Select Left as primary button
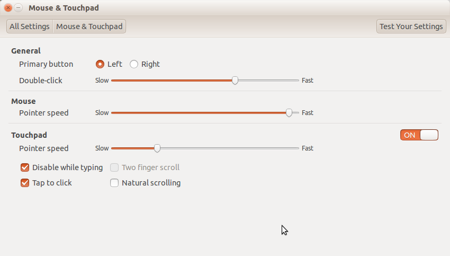The width and height of the screenshot is (450, 256). [x=100, y=64]
